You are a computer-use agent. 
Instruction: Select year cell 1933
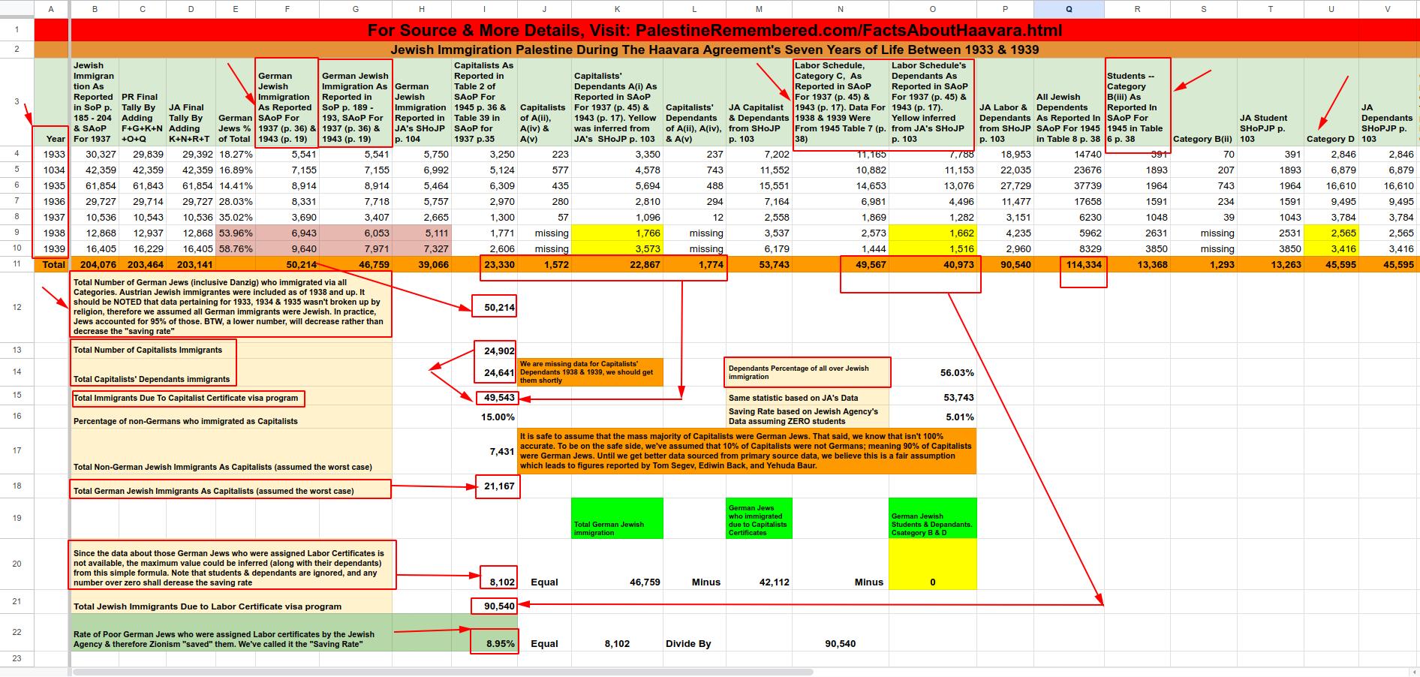click(51, 155)
